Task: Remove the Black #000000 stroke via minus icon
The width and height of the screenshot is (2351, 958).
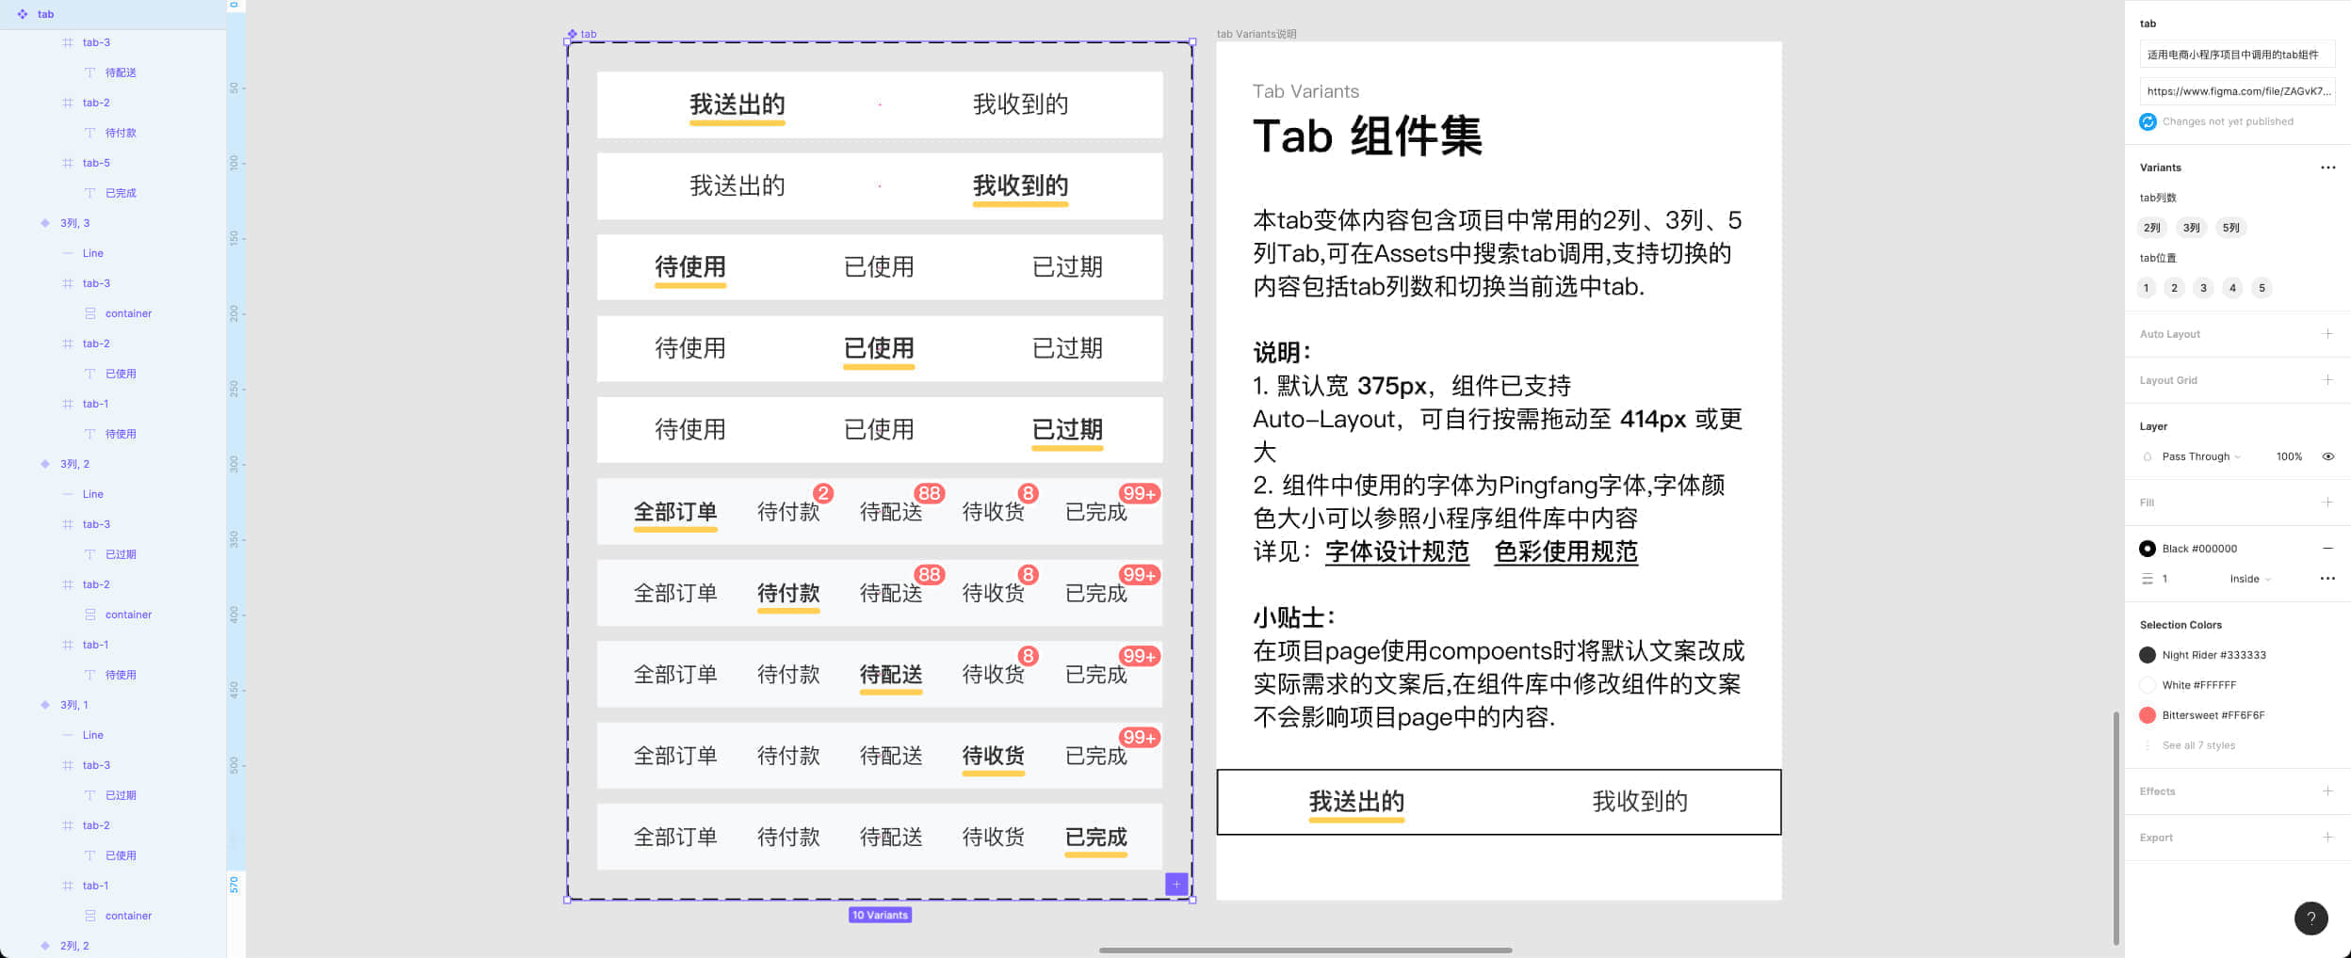Action: (x=2327, y=549)
